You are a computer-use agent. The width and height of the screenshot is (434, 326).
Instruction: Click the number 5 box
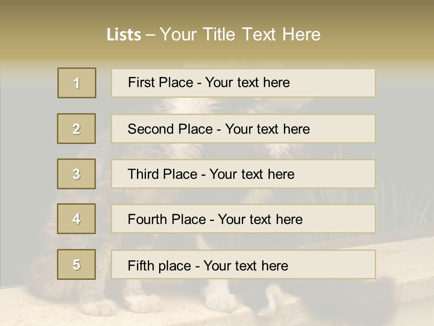(76, 264)
